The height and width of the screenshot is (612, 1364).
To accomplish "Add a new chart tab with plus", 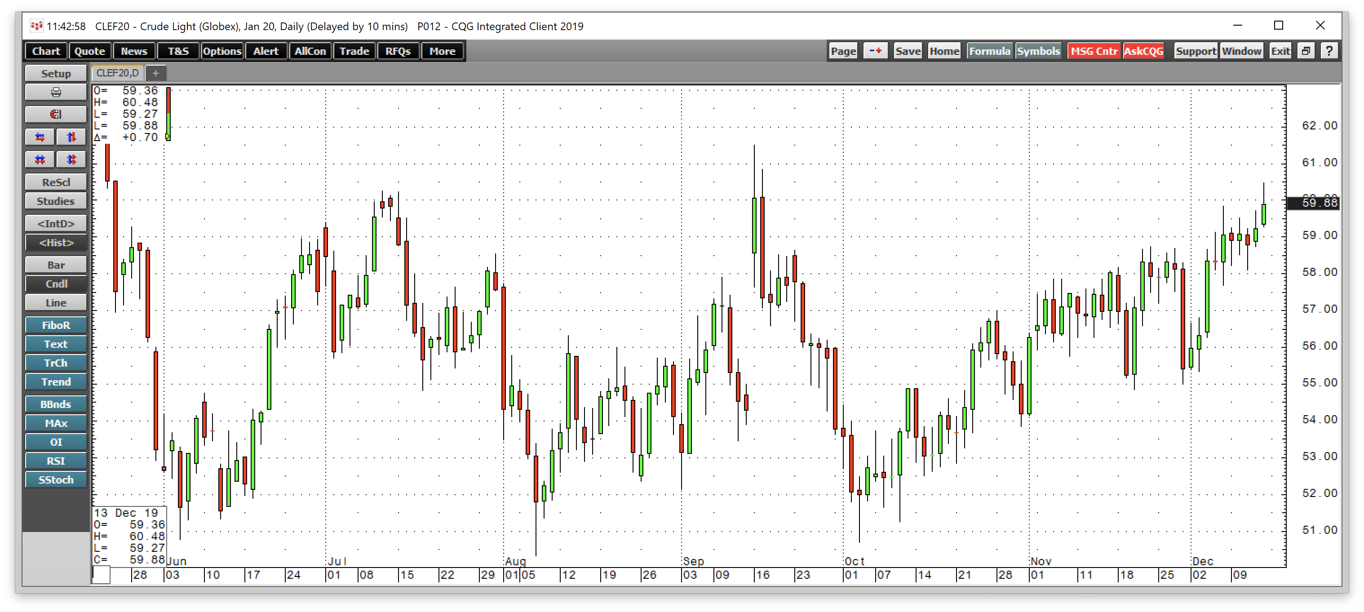I will 155,73.
